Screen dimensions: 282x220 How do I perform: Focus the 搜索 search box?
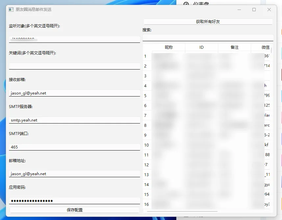click(208, 38)
